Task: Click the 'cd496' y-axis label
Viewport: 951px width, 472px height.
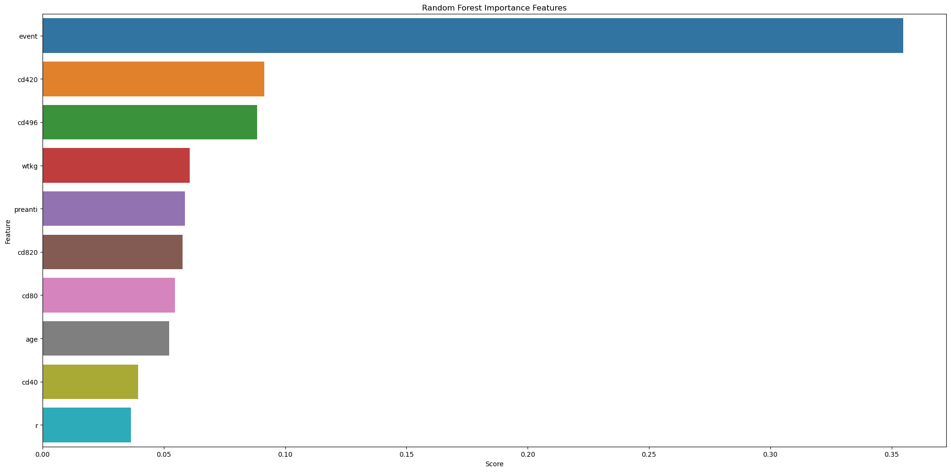Action: click(28, 123)
